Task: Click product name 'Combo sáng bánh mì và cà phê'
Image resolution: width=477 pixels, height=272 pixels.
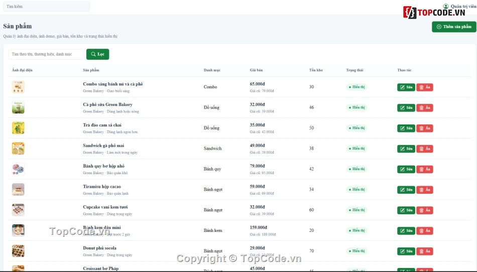Action: click(x=113, y=84)
